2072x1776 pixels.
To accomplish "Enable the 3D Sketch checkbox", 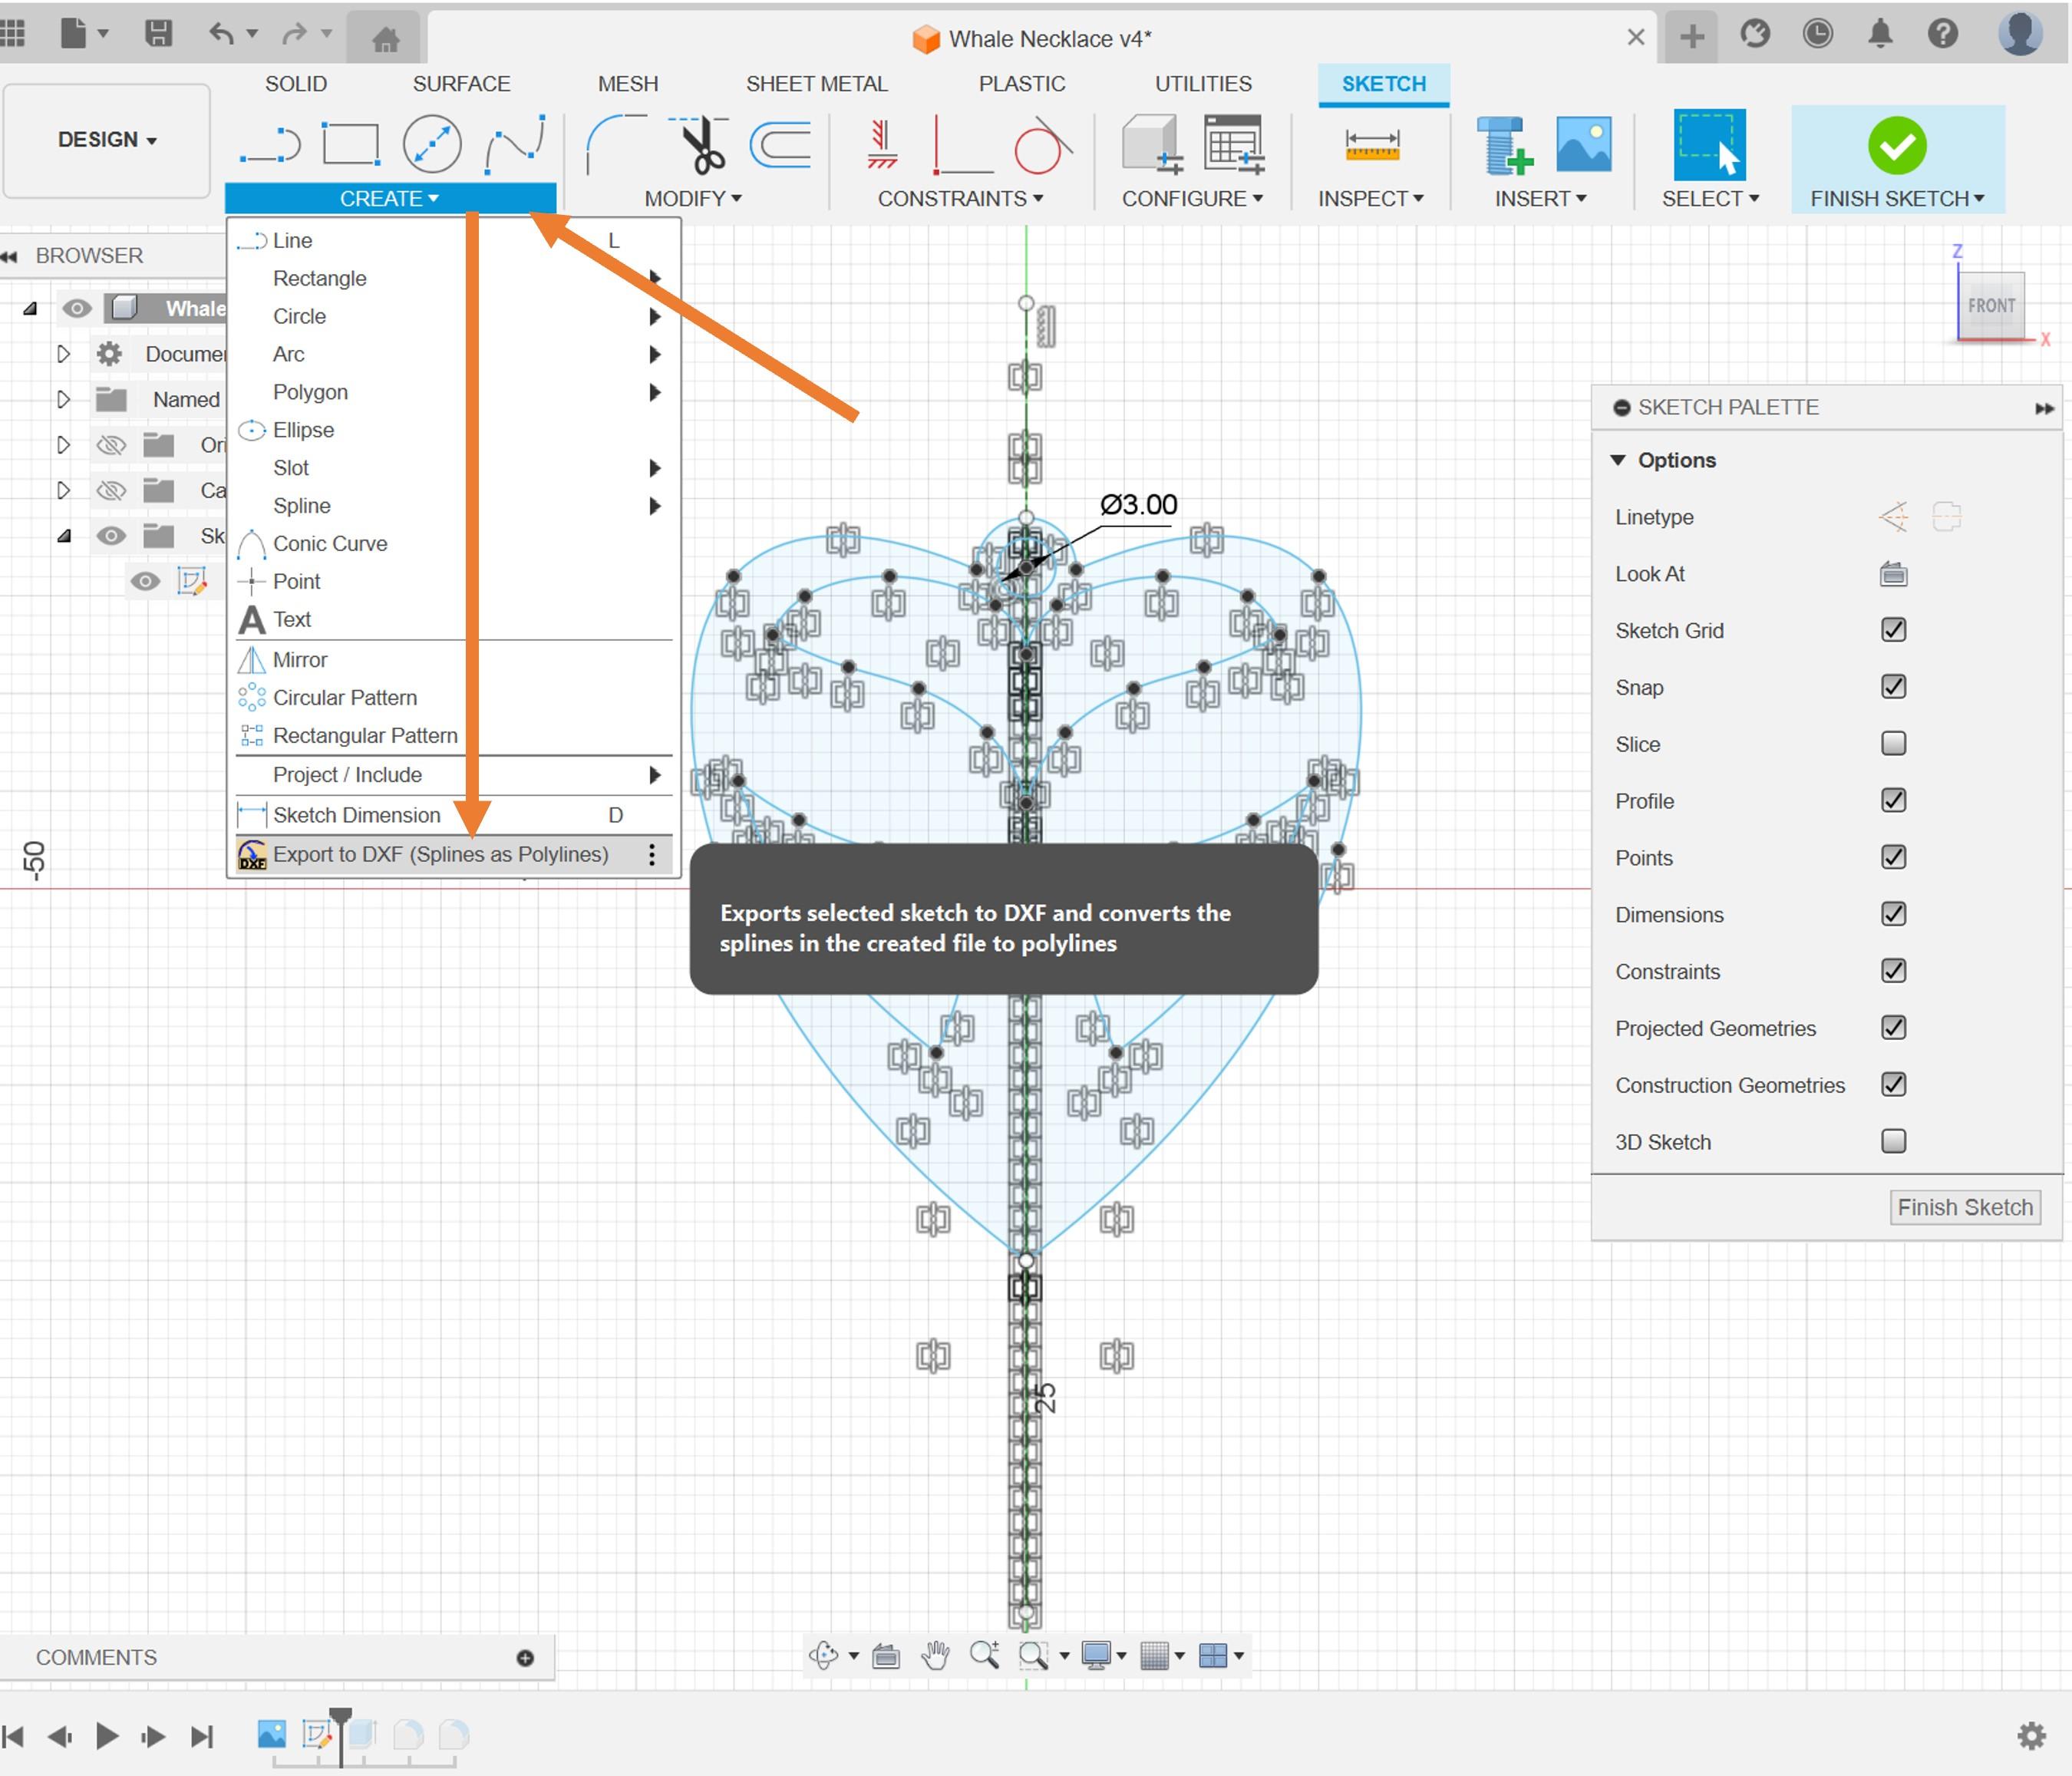I will point(1892,1141).
